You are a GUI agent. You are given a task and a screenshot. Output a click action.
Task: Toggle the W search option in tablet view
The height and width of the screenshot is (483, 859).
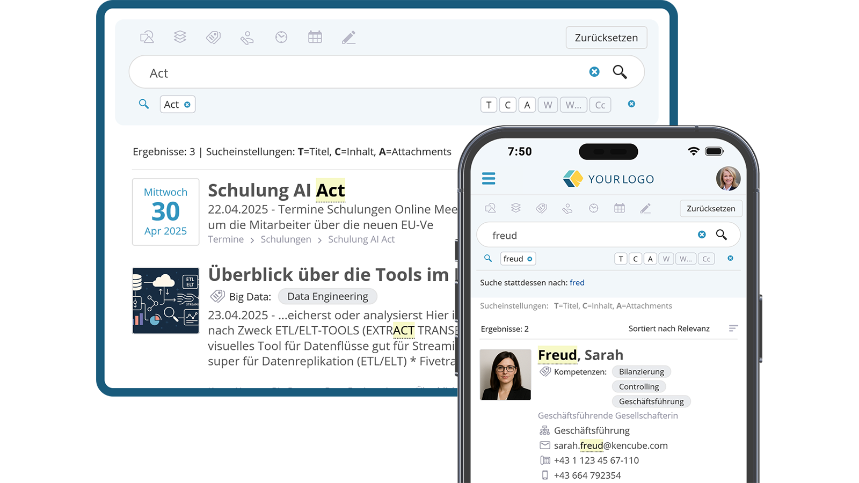point(548,105)
